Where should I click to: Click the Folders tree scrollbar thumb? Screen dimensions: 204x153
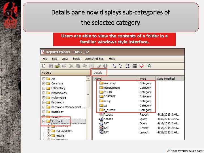click(x=88, y=95)
